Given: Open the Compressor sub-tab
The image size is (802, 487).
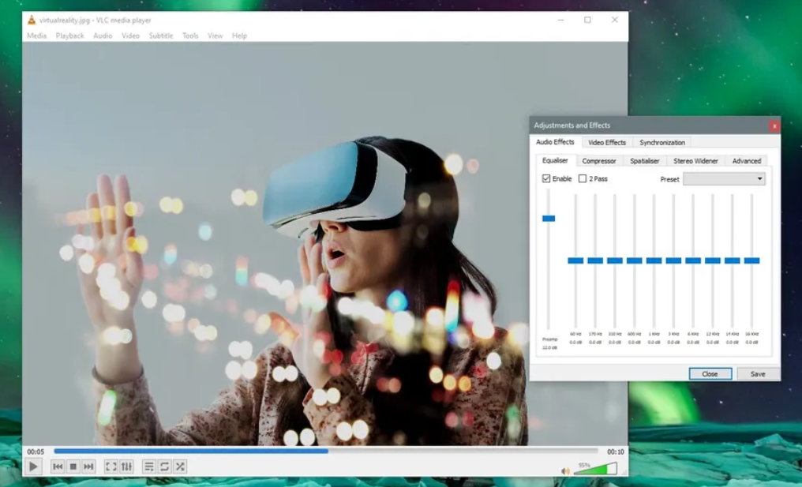Looking at the screenshot, I should (599, 161).
